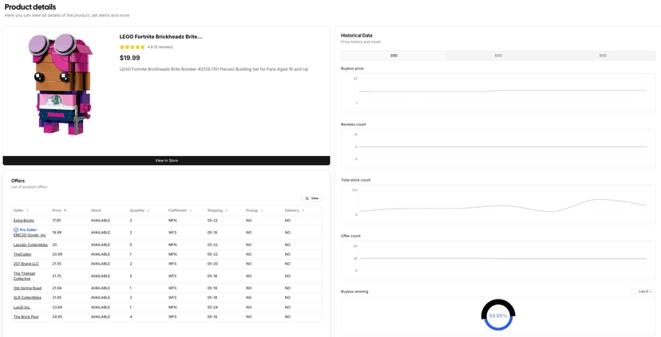Image resolution: width=661 pixels, height=337 pixels.
Task: Sort by Delivery column icon
Action: 303,210
